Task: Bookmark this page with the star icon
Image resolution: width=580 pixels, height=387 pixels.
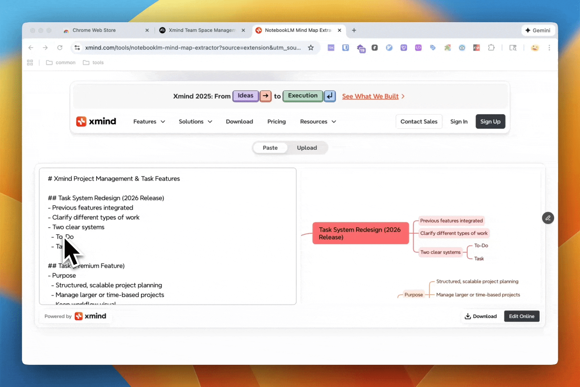Action: tap(311, 48)
